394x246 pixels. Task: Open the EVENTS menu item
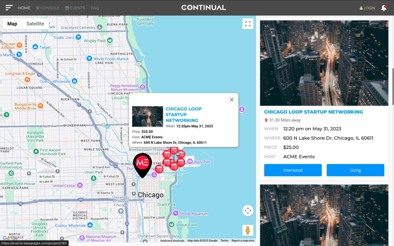coord(75,8)
